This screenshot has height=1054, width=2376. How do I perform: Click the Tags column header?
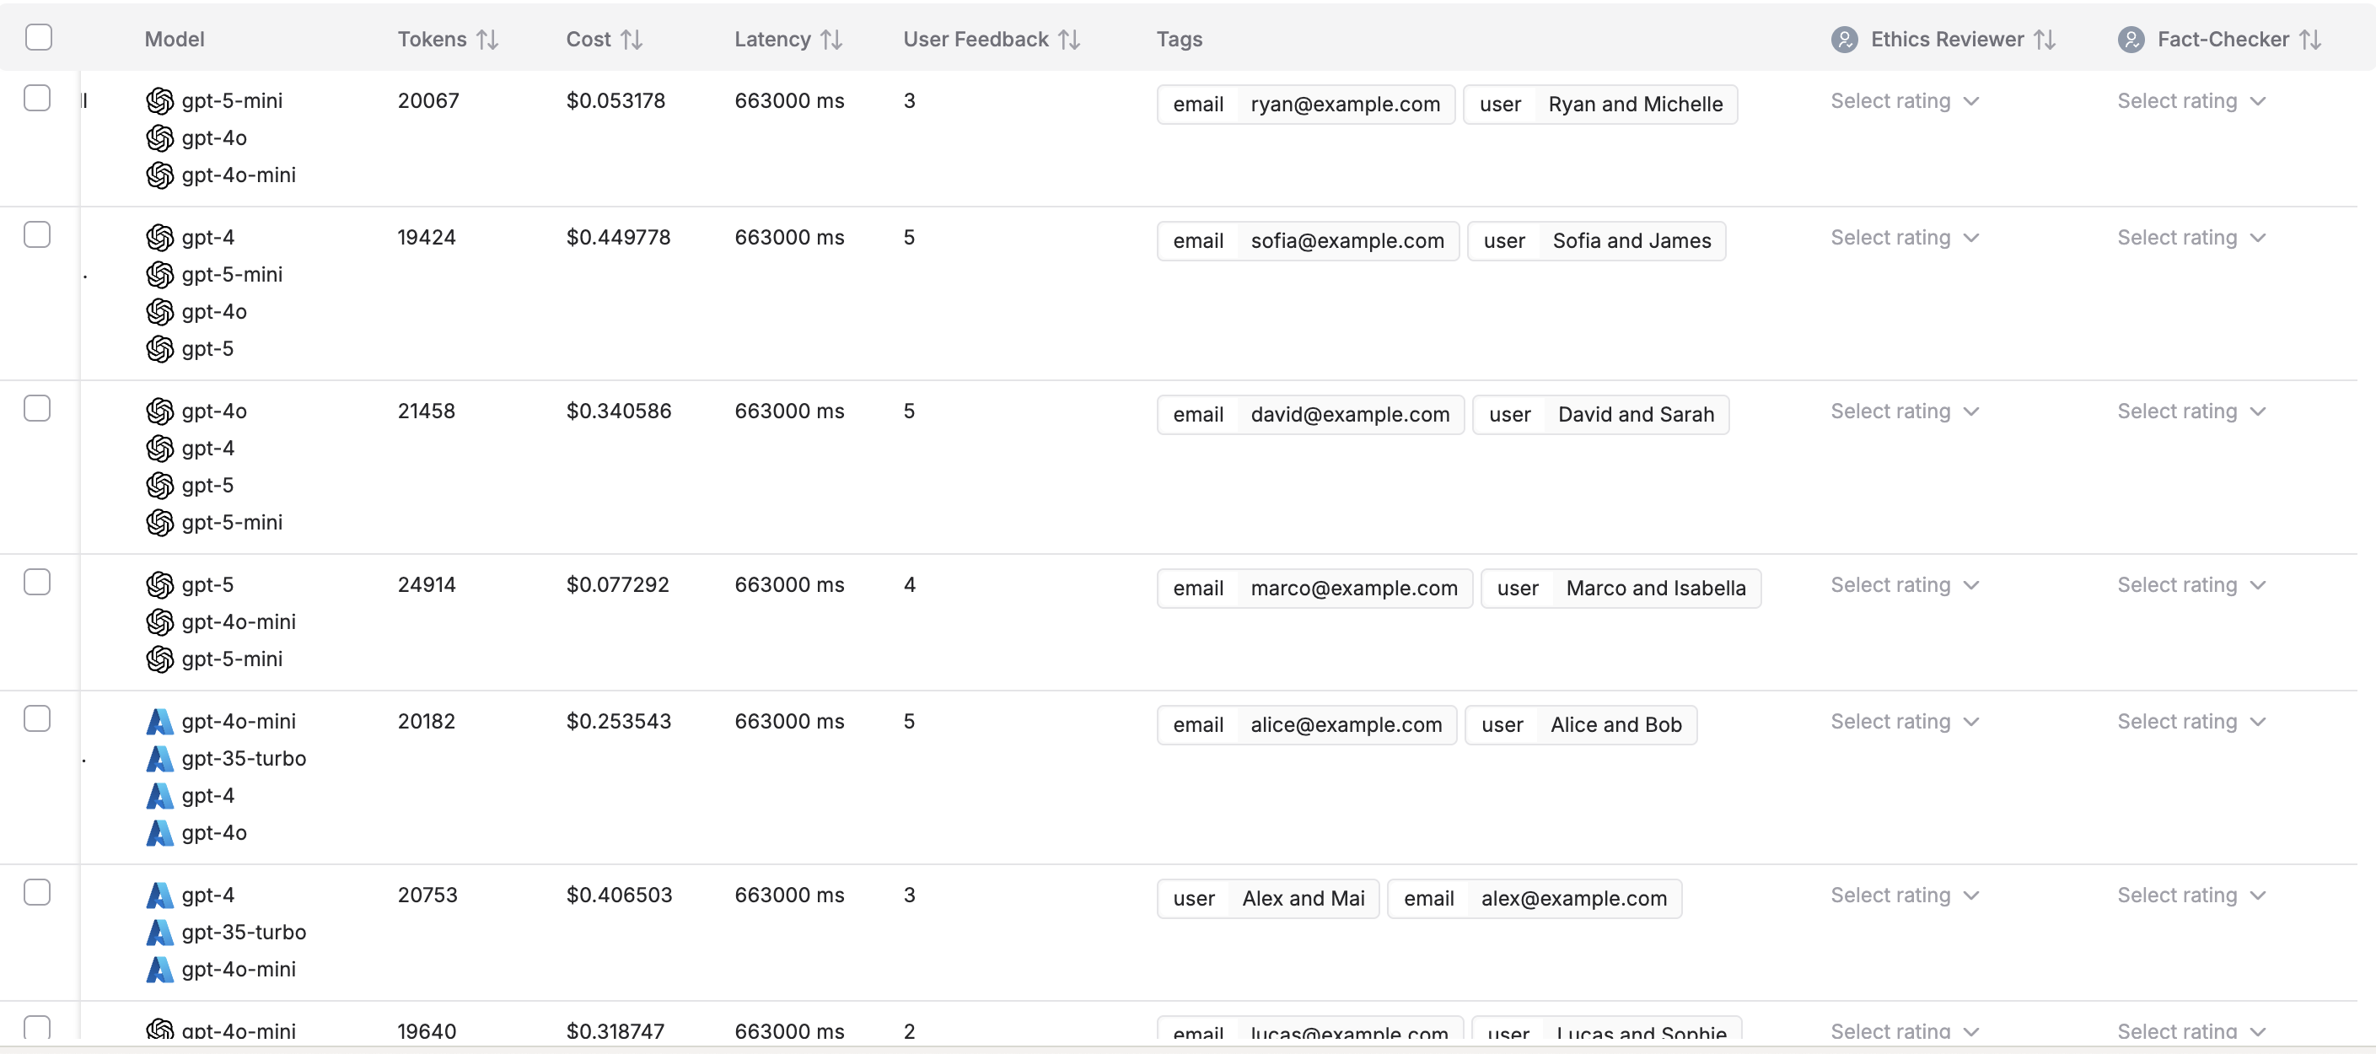(x=1179, y=39)
